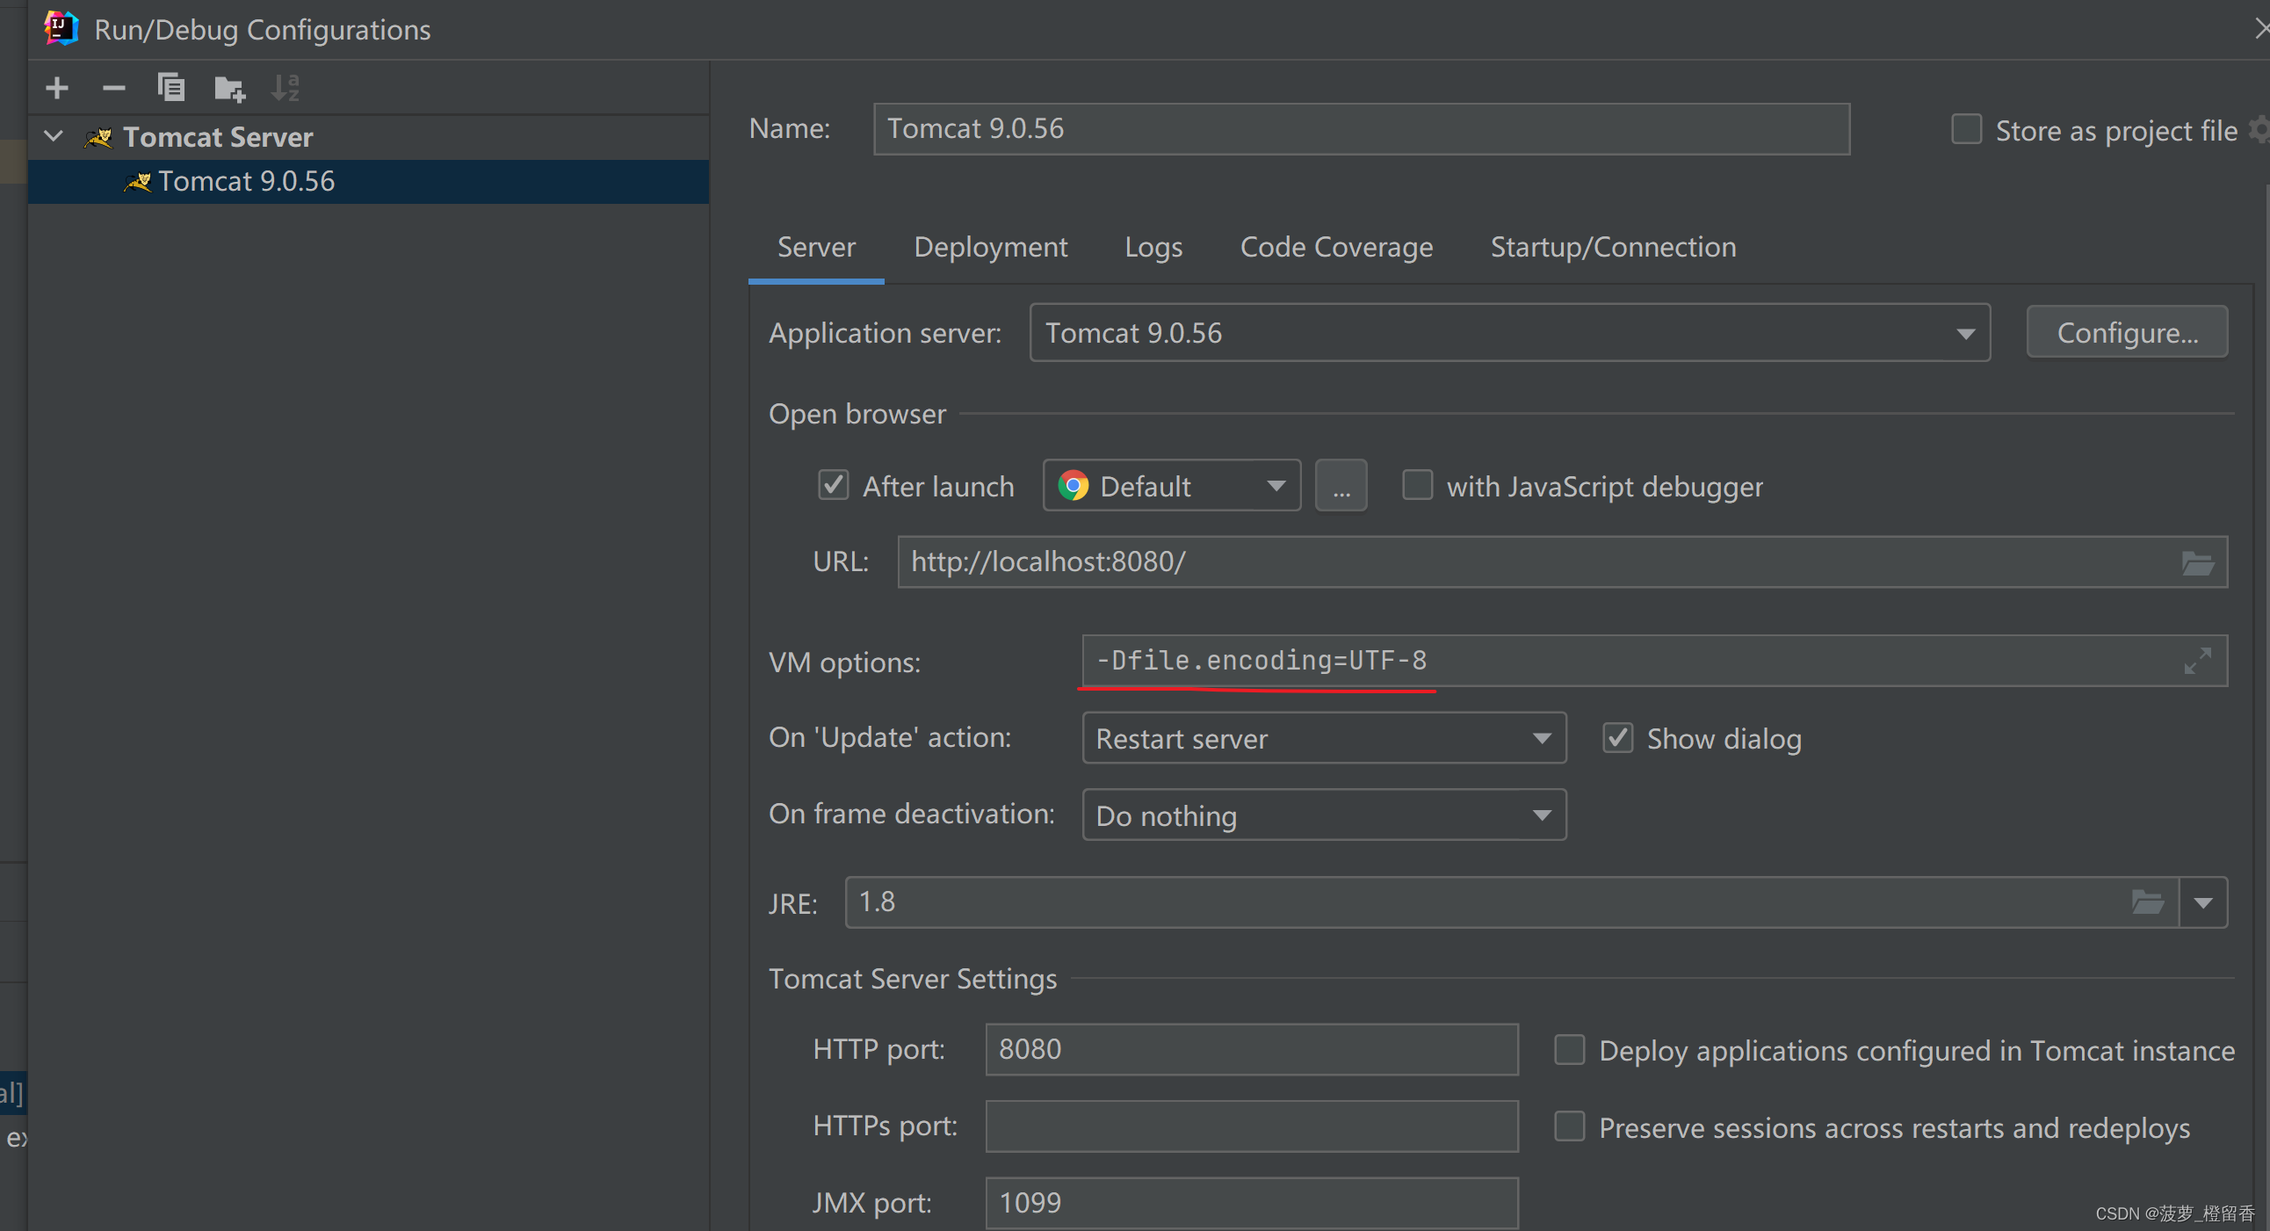This screenshot has width=2270, height=1231.
Task: Copy the selected configuration
Action: pos(171,88)
